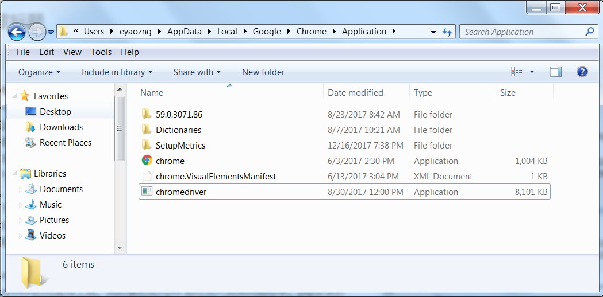Open the Help menu
Screen dimensions: 603x297
130,52
